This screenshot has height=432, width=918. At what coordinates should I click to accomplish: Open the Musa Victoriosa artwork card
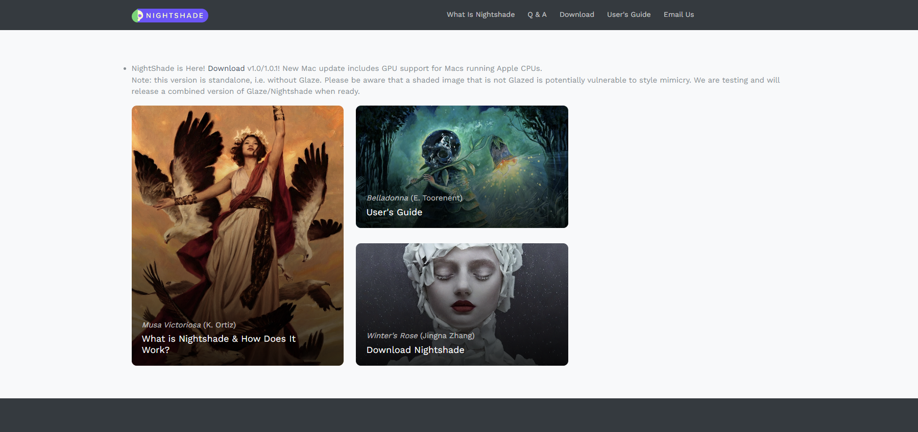point(237,236)
